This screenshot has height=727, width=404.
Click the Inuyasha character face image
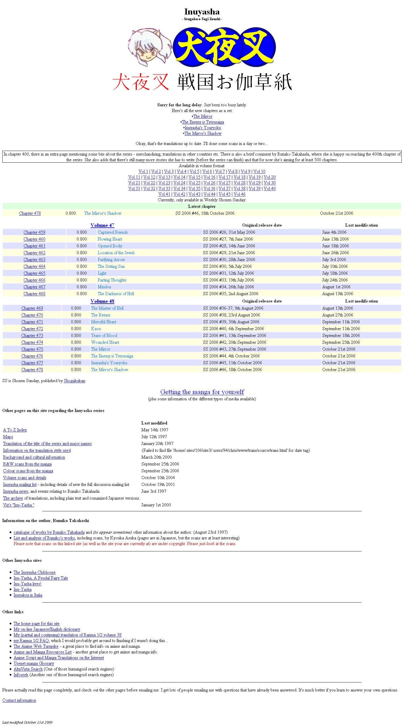[x=150, y=47]
